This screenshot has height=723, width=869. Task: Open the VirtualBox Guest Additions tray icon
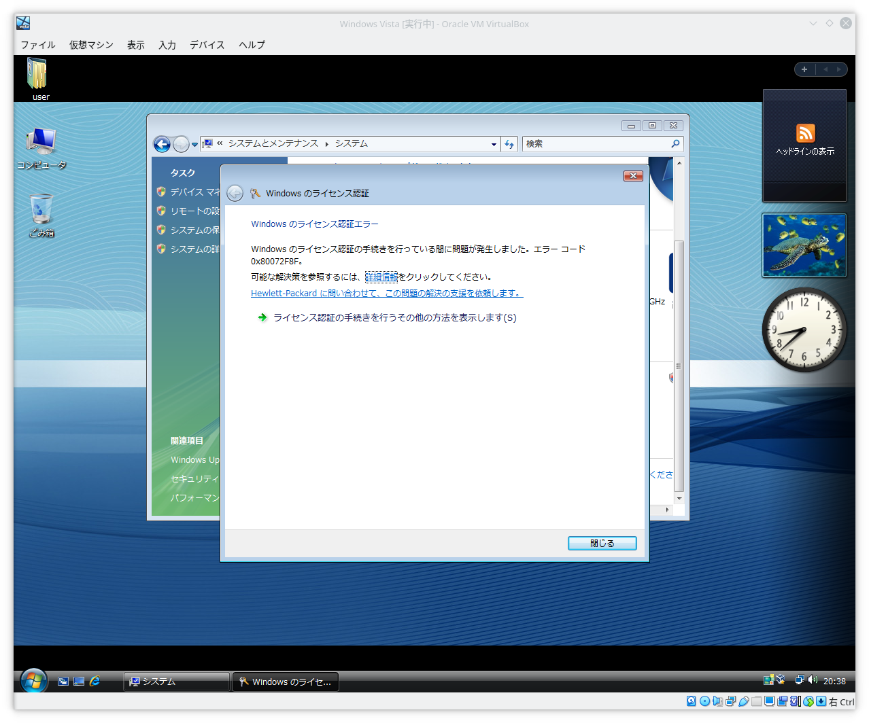click(781, 680)
